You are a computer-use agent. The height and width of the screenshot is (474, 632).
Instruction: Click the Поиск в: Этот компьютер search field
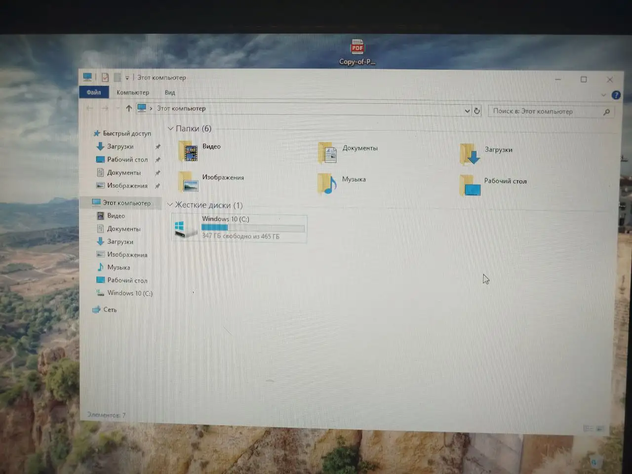(551, 112)
